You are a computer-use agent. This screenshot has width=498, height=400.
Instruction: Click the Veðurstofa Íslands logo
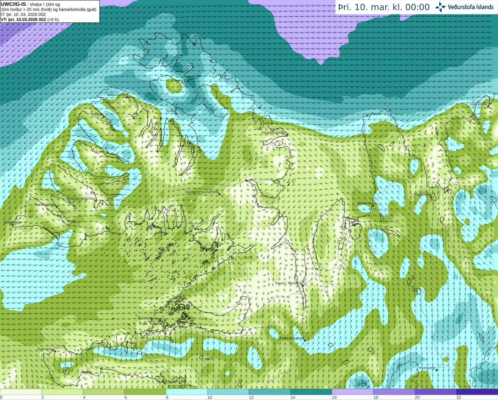pyautogui.click(x=464, y=7)
